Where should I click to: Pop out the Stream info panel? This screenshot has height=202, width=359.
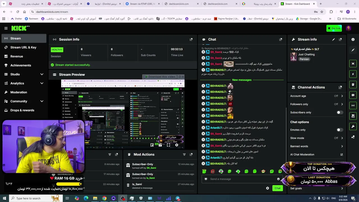[x=340, y=40]
